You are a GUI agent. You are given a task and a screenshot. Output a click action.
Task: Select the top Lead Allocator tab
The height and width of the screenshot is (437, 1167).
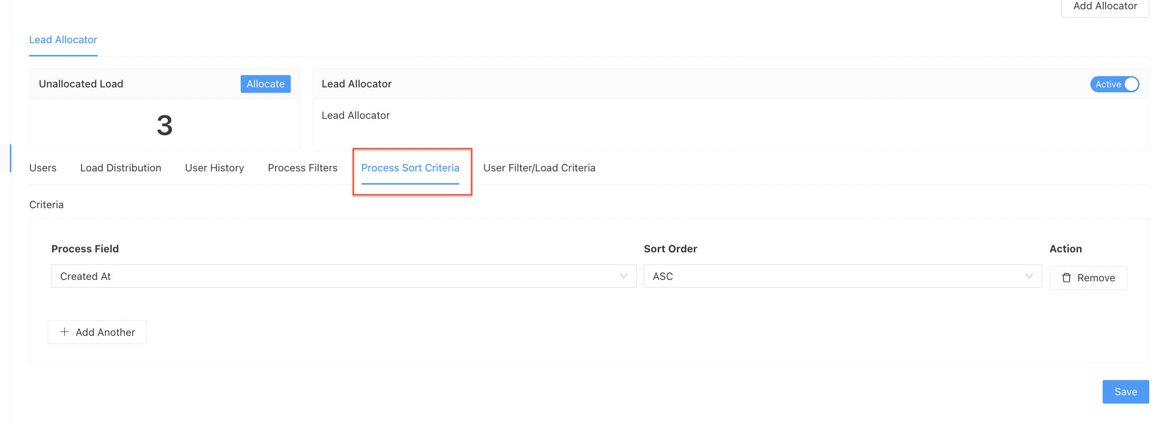(63, 40)
